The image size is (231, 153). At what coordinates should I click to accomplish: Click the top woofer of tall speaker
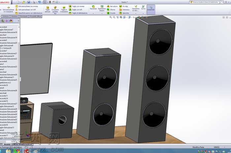tap(160, 42)
